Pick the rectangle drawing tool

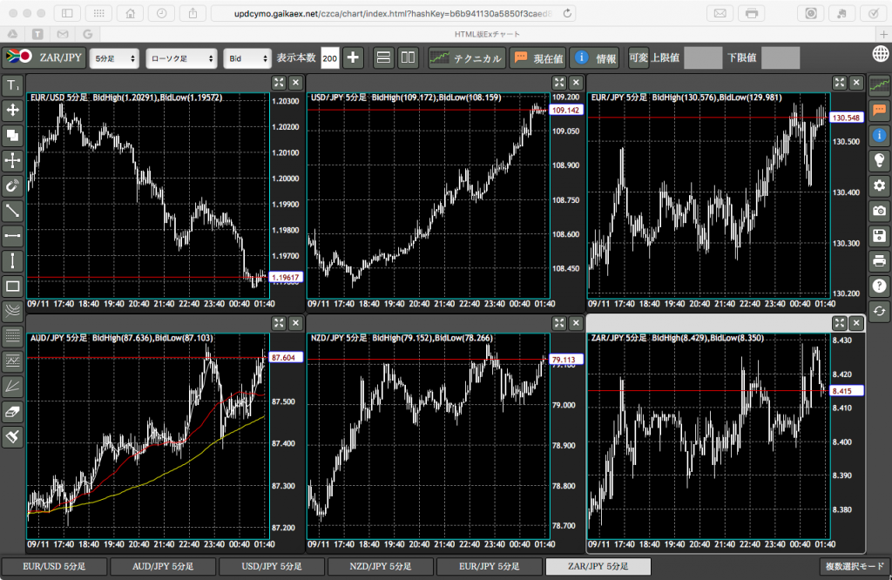point(13,286)
